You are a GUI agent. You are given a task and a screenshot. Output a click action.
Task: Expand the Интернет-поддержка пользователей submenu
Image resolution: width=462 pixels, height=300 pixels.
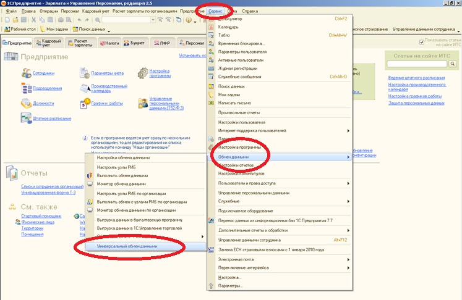(348, 131)
